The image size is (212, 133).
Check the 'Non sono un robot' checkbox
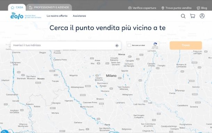(129, 45)
